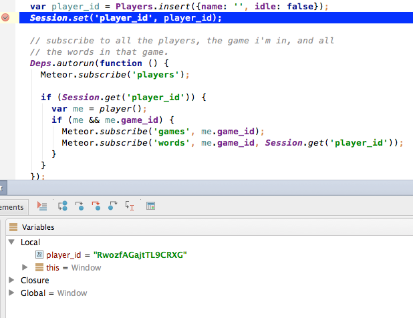Expand the Closure scope node
This screenshot has height=318, width=413.
[x=11, y=280]
